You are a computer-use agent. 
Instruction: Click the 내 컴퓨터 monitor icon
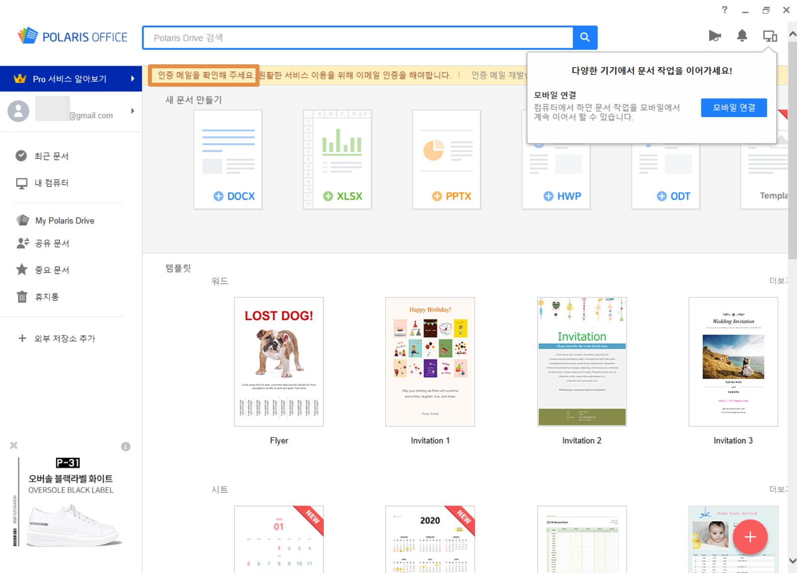click(x=21, y=183)
